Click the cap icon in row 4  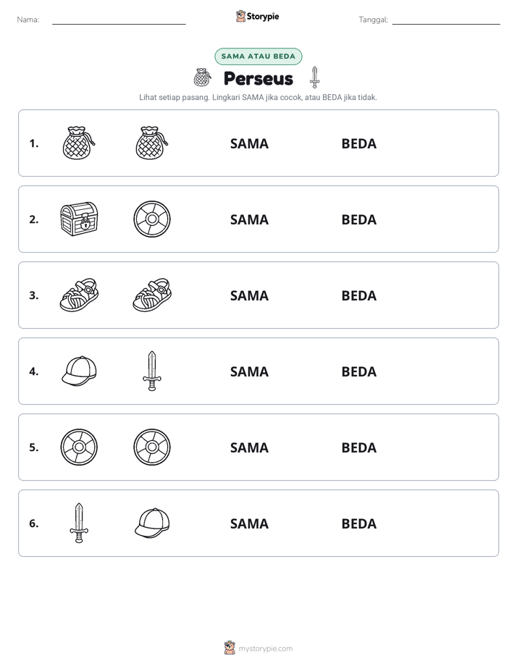coord(79,371)
